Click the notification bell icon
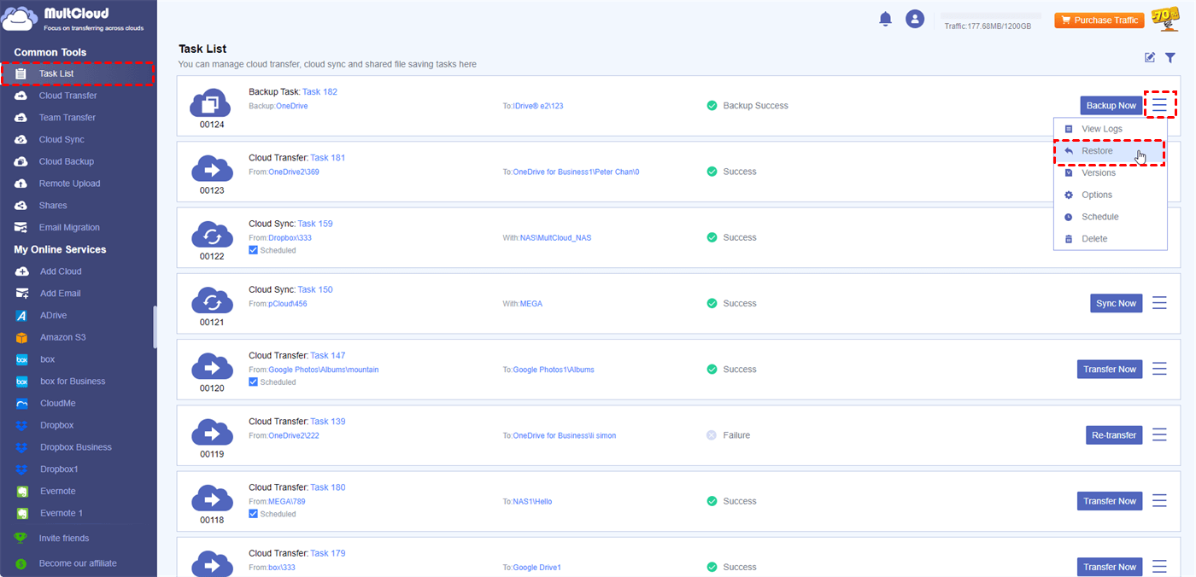Screen dimensions: 1196x577 [x=885, y=20]
